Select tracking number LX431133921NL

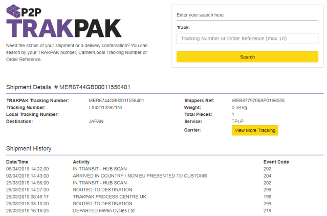pos(106,108)
